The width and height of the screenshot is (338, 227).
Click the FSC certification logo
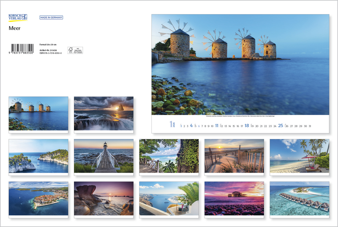click(x=75, y=50)
